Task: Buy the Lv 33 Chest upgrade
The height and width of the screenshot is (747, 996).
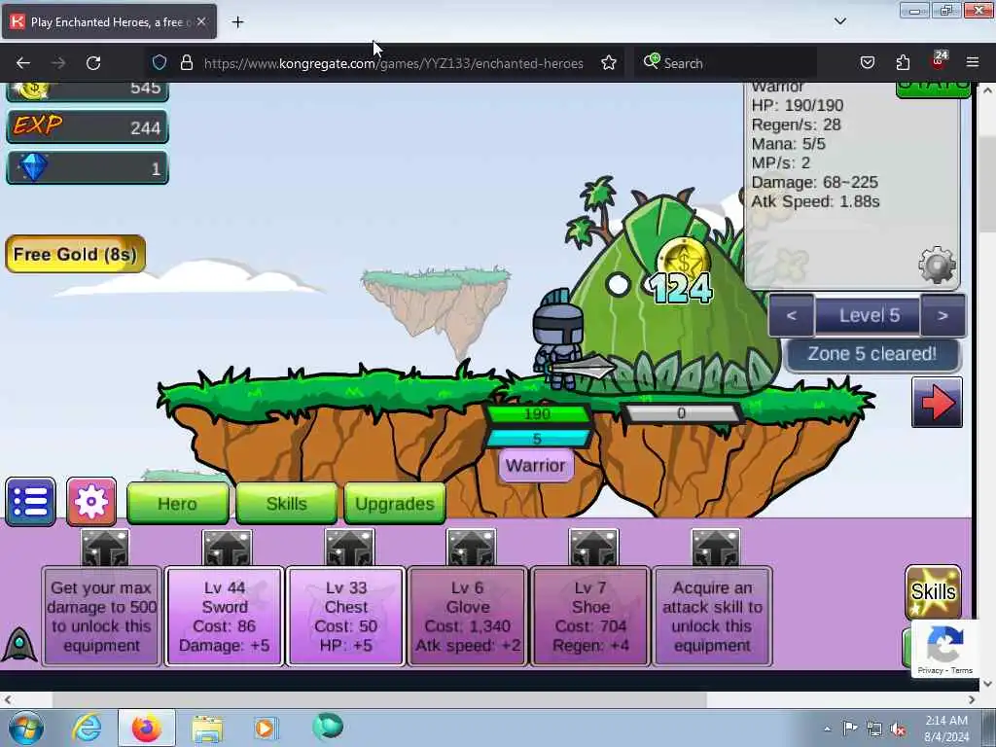Action: tap(346, 616)
